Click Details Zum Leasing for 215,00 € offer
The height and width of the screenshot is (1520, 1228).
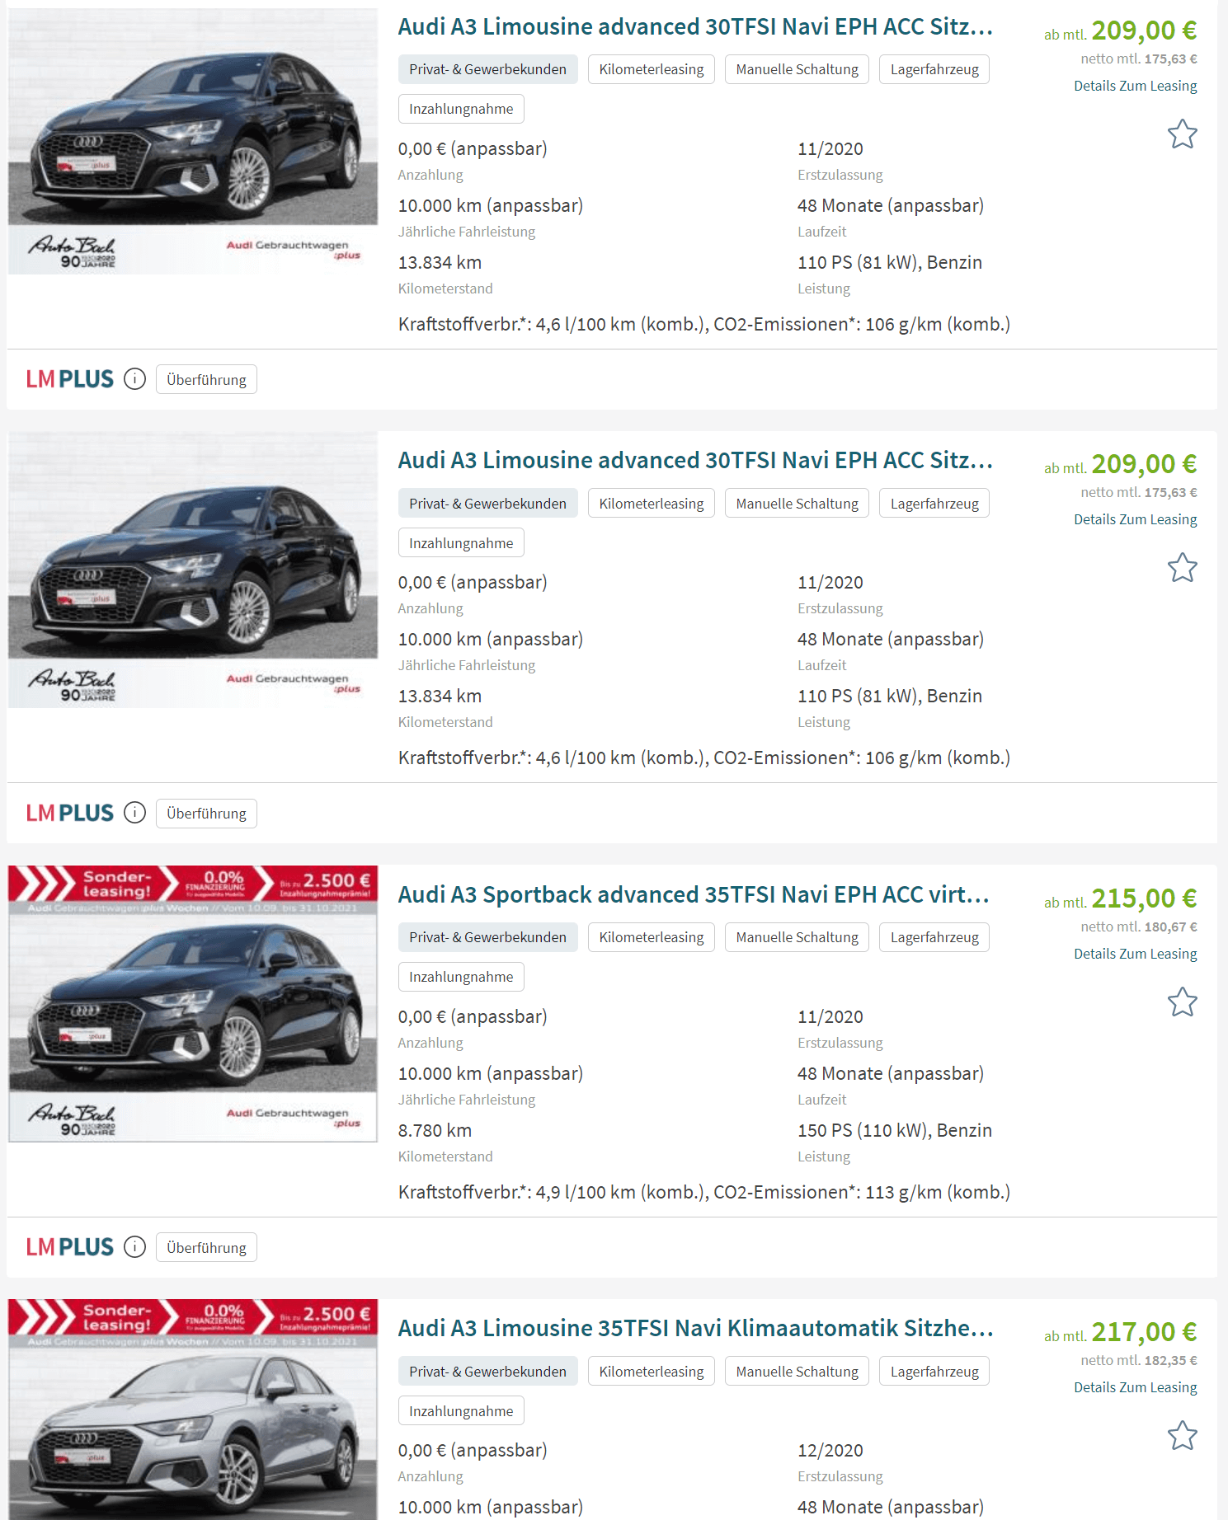pyautogui.click(x=1135, y=954)
